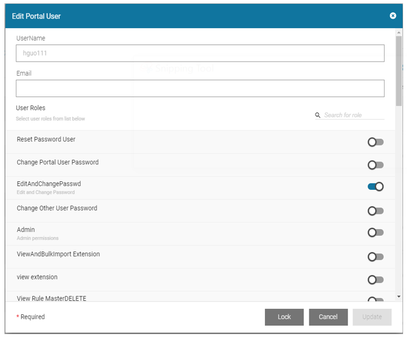Viewport: 407px width, 338px height.
Task: Turn on the Admin role switch
Action: pos(376,232)
